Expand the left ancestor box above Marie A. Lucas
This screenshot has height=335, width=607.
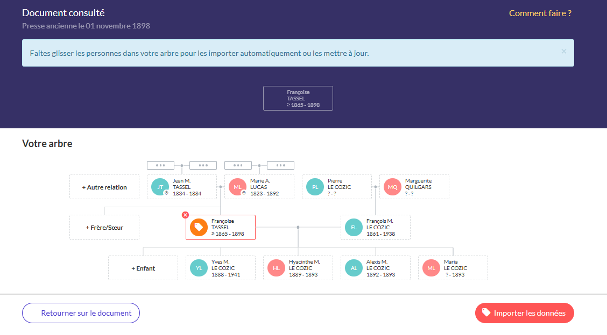point(238,165)
